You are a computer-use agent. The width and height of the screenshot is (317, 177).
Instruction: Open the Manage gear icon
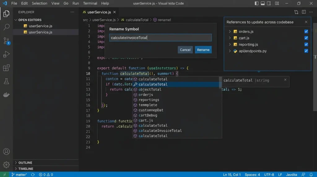pos(6,165)
